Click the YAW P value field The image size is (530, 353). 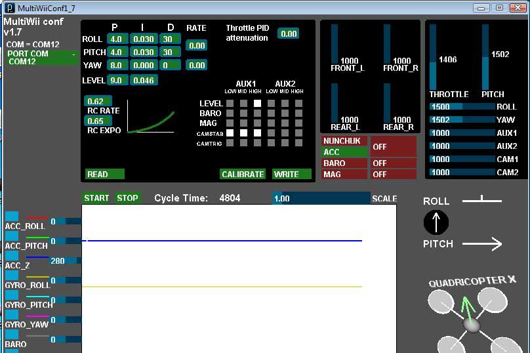pos(117,65)
